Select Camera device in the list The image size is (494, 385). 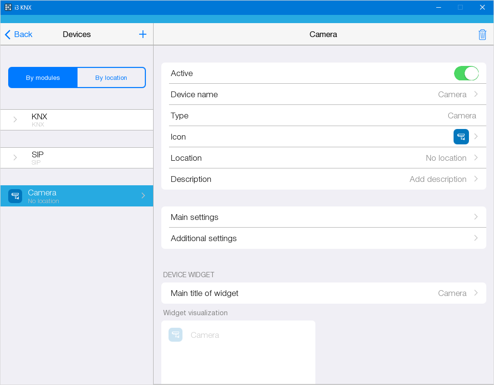click(x=77, y=196)
